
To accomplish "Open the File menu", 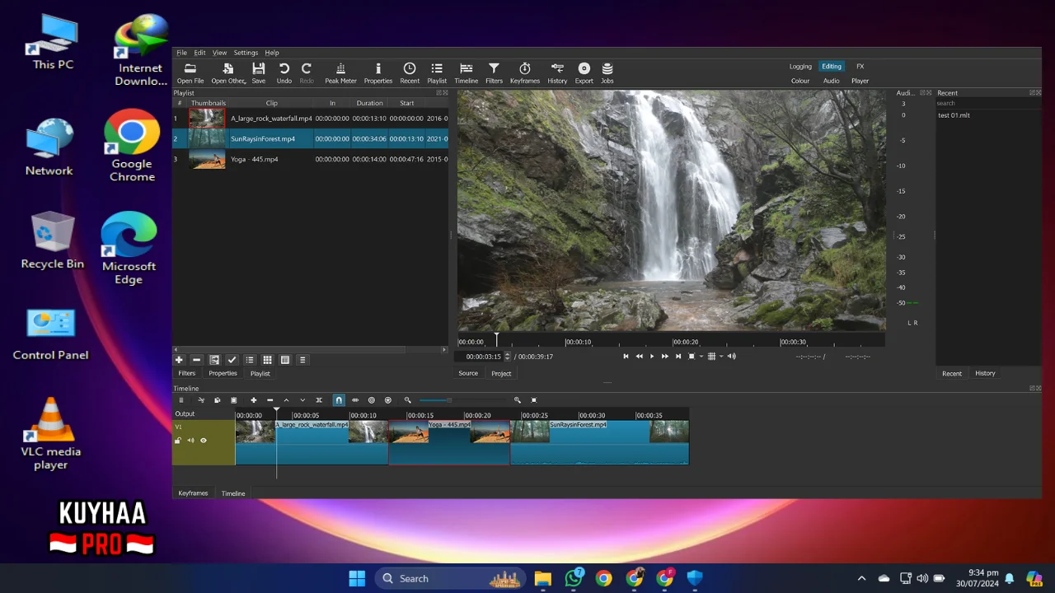I will tap(181, 53).
